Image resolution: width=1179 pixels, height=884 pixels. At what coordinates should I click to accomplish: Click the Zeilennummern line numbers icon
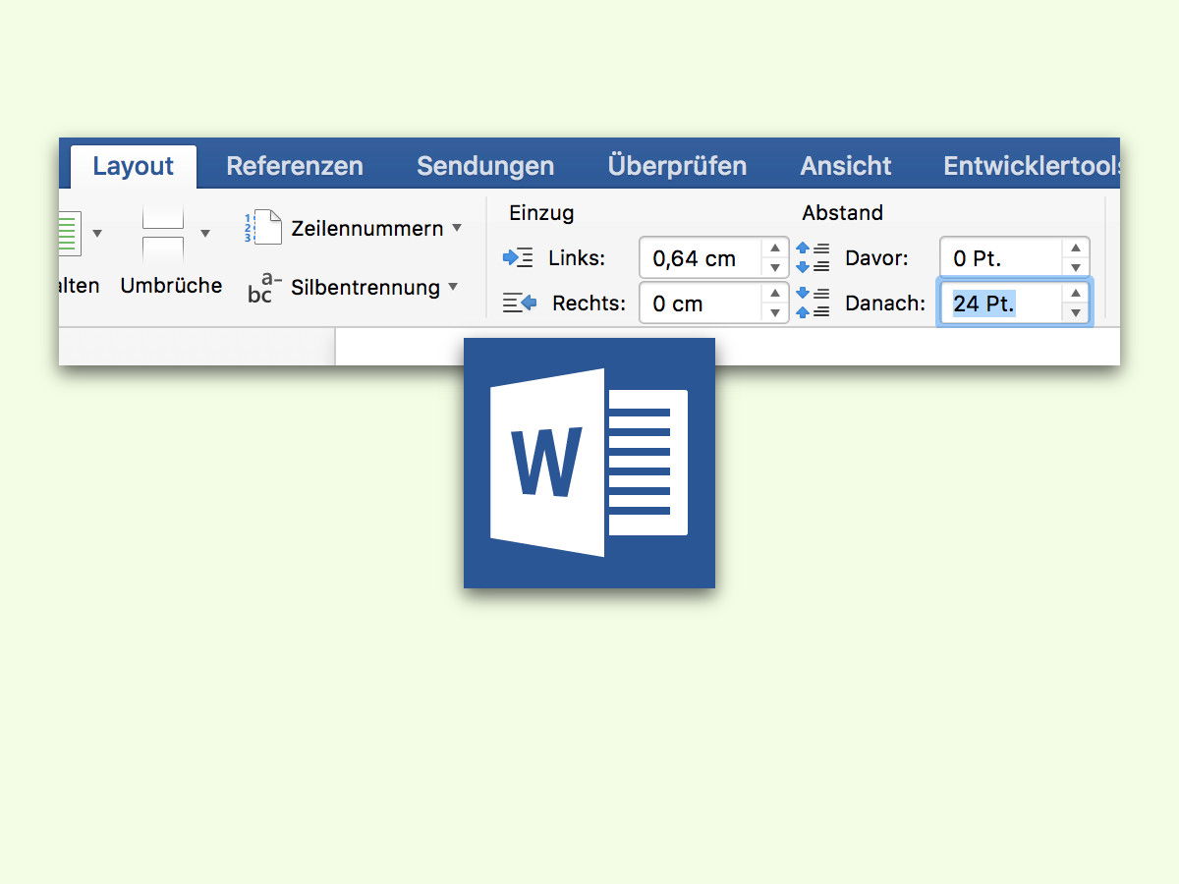coord(262,227)
